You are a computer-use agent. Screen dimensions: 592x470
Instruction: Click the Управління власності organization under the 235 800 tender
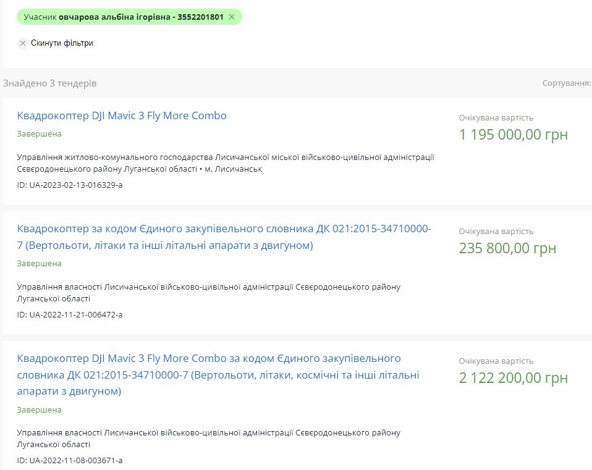[x=208, y=293]
